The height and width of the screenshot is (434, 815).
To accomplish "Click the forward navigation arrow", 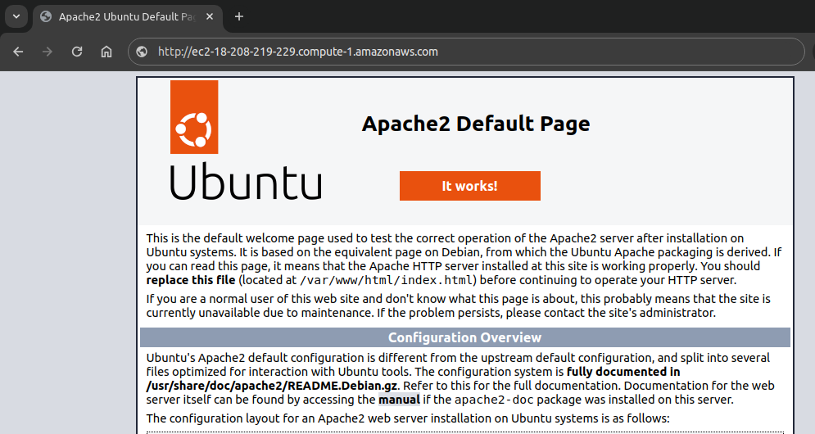I will 48,52.
